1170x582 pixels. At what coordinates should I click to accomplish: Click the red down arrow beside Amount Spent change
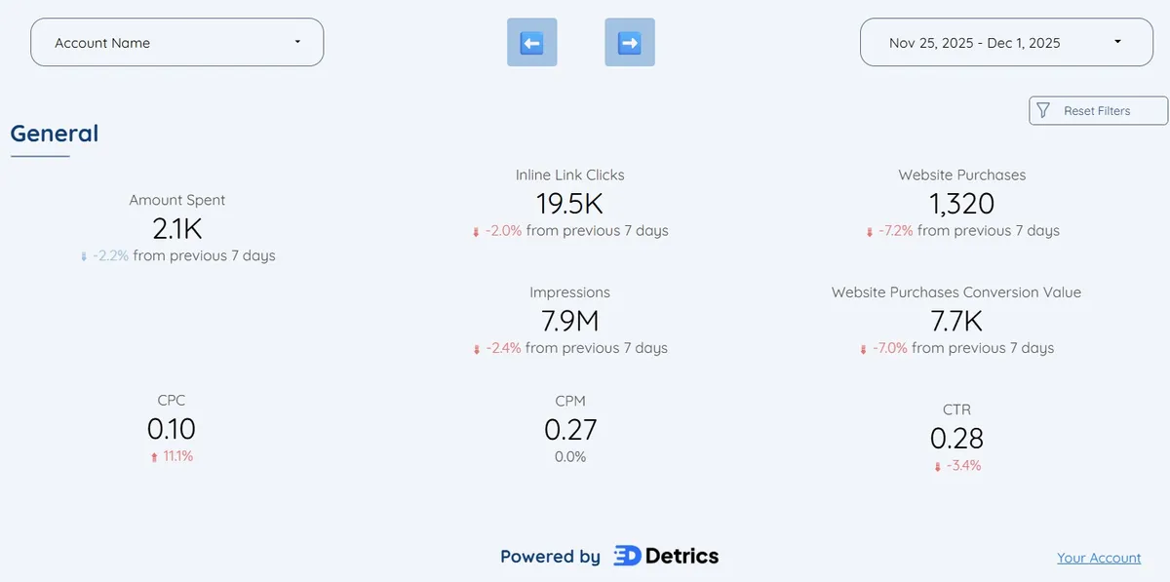(82, 255)
